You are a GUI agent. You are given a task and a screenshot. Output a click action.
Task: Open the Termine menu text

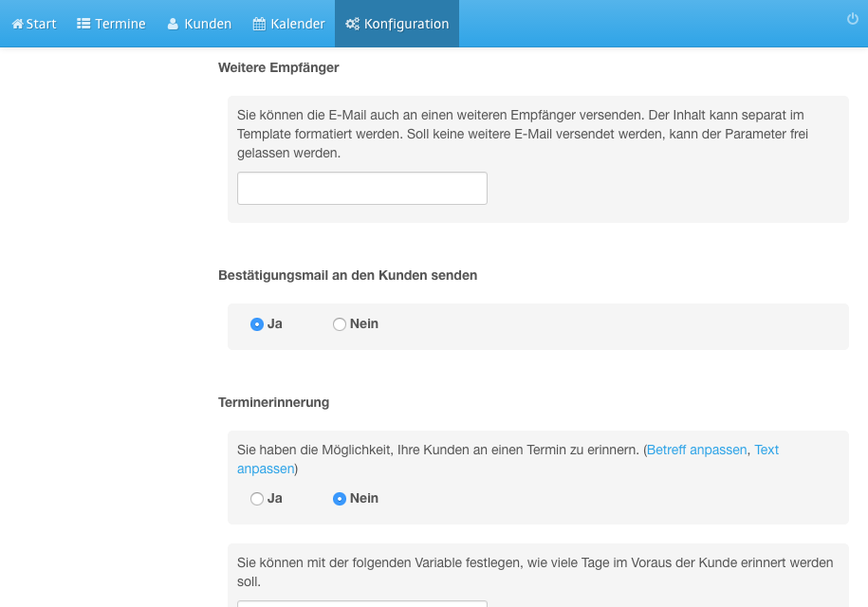tap(120, 24)
